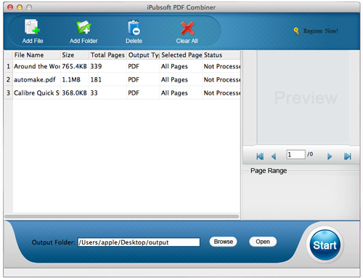Select the Calibre Quick Start file row

pyautogui.click(x=122, y=93)
